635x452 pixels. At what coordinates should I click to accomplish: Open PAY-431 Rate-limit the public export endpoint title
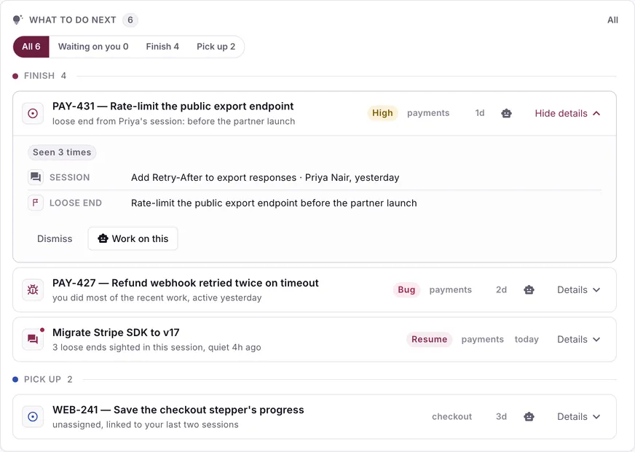173,106
